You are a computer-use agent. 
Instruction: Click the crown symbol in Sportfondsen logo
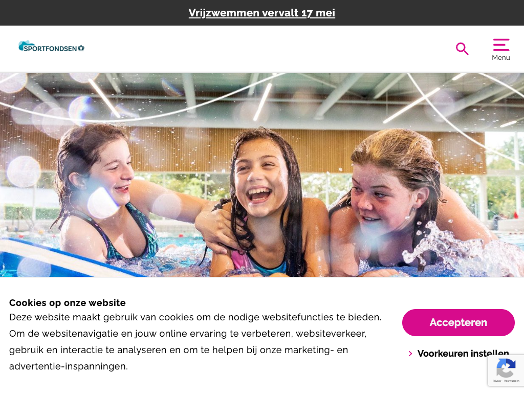[81, 49]
